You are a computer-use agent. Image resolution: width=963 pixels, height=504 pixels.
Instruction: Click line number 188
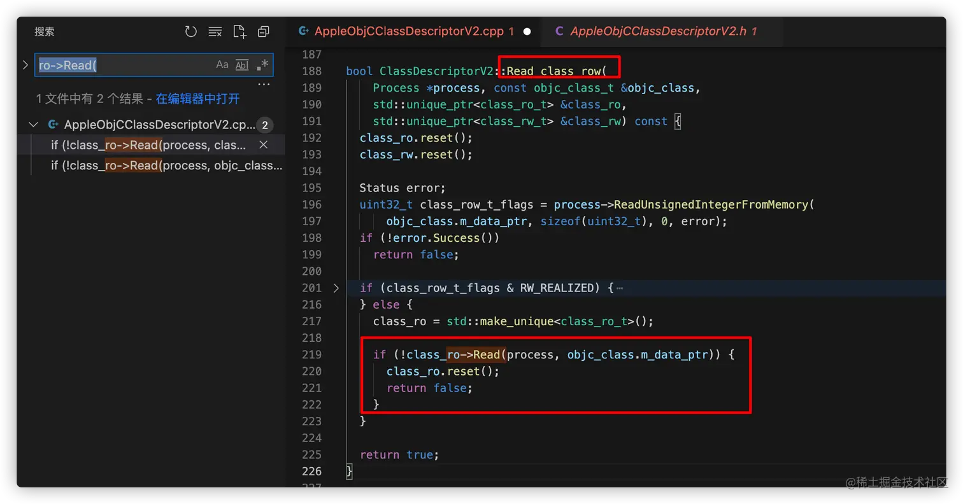(x=311, y=71)
